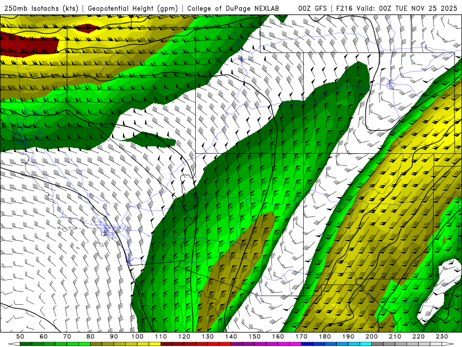Screen dimensions: 462x347
Task: Click the '220' label on the color scale
Action: 418,337
